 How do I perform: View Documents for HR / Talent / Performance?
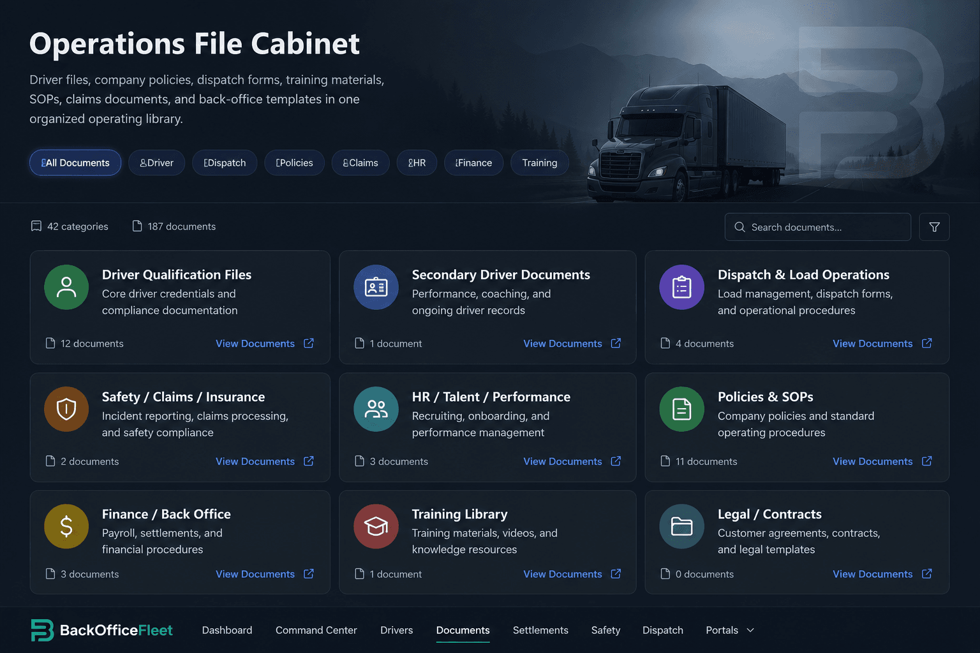pos(563,461)
